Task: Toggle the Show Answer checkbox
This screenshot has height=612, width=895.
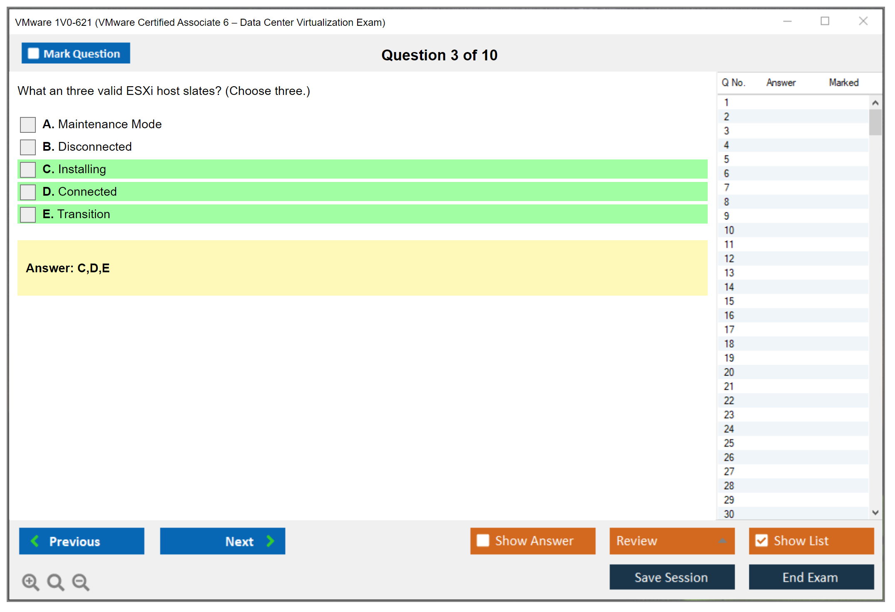Action: tap(483, 541)
